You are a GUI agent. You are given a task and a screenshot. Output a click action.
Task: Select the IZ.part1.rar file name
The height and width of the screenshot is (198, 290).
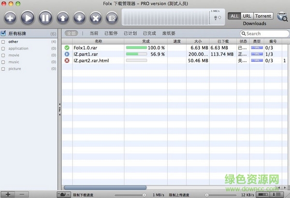pyautogui.click(x=86, y=54)
